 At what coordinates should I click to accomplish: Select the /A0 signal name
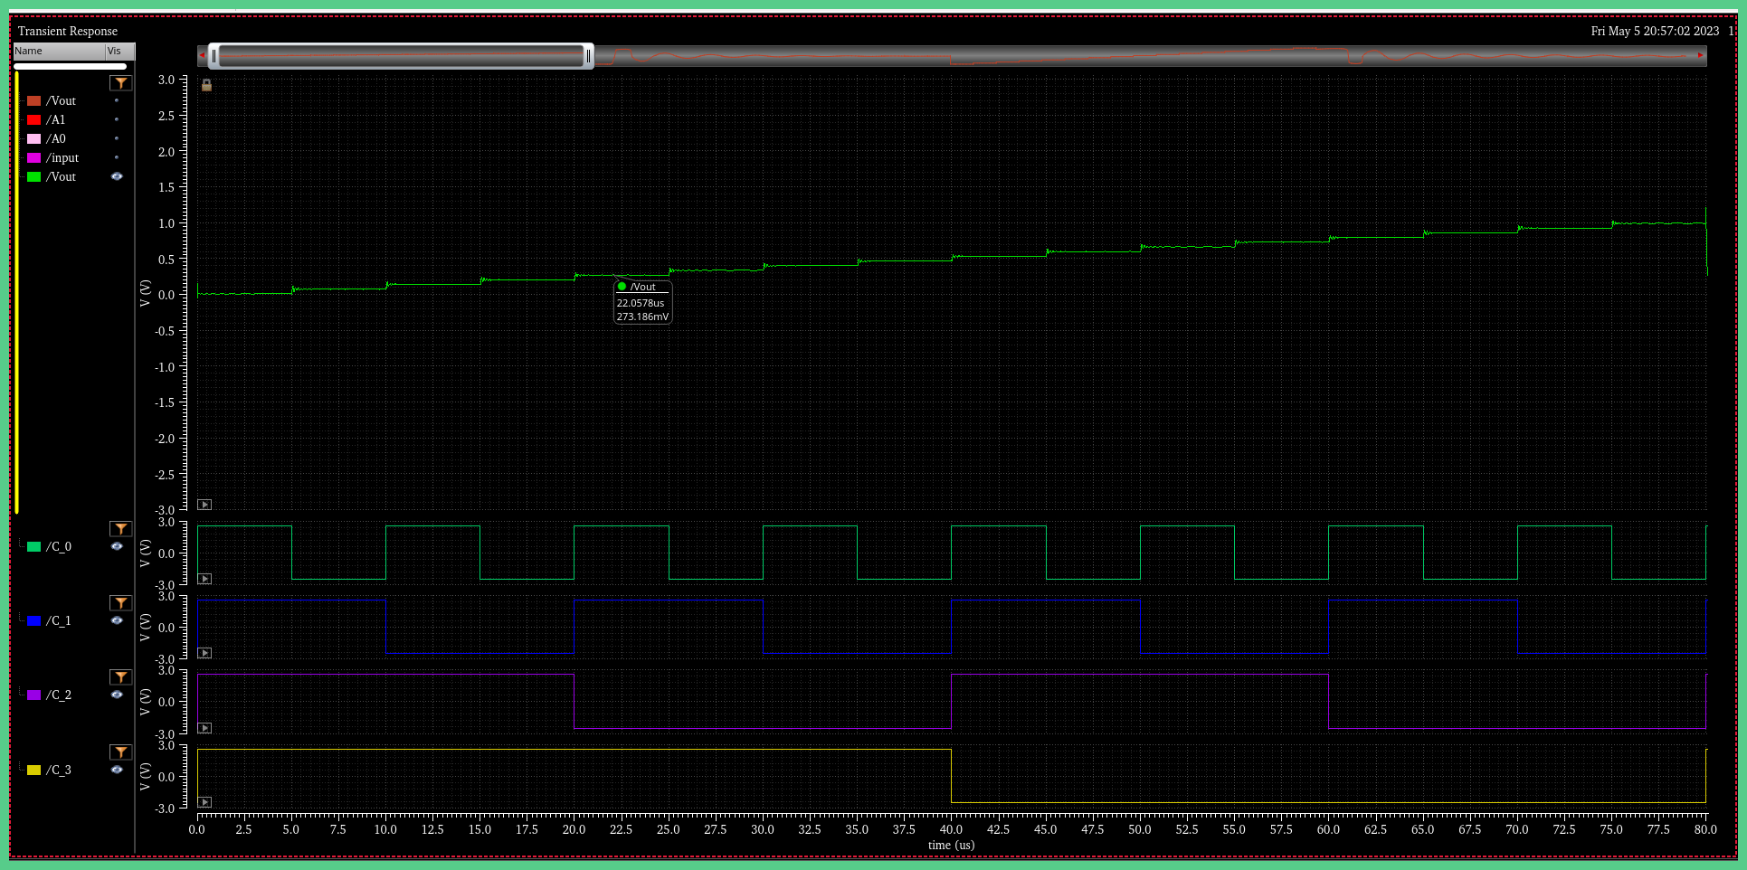(x=56, y=138)
